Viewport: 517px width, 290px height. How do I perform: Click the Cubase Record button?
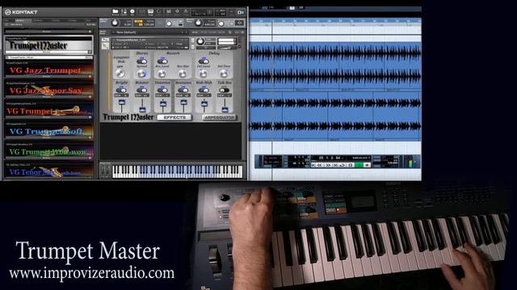pyautogui.click(x=367, y=165)
